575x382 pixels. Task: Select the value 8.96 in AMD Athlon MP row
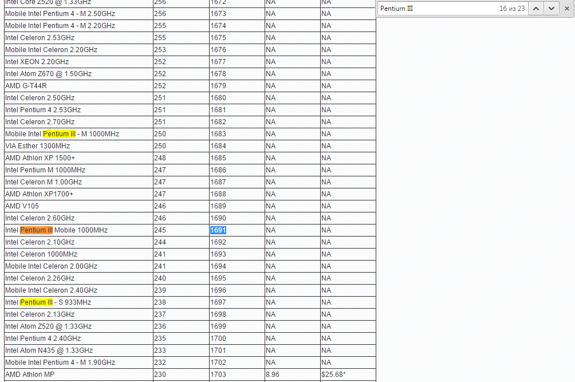[x=292, y=375]
